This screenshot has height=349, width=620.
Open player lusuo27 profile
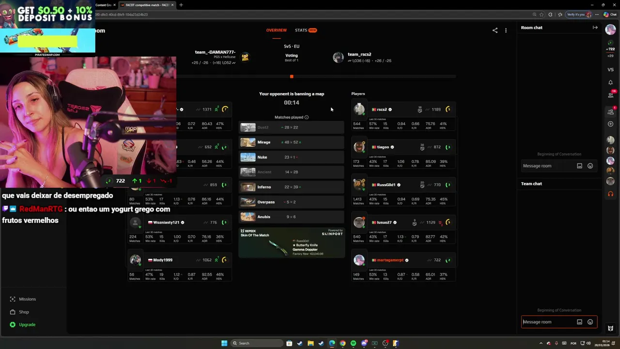pos(384,222)
